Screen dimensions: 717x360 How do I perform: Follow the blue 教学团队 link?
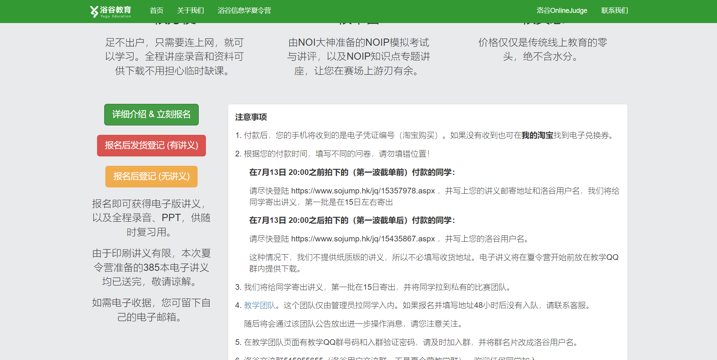[260, 306]
